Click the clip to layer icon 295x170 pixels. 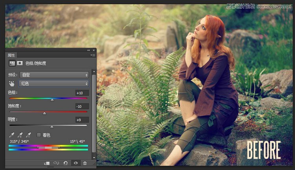pyautogui.click(x=47, y=163)
